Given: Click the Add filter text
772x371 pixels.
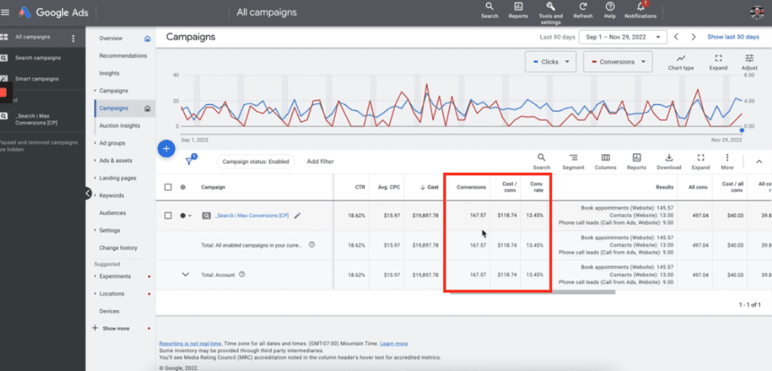Looking at the screenshot, I should [320, 161].
